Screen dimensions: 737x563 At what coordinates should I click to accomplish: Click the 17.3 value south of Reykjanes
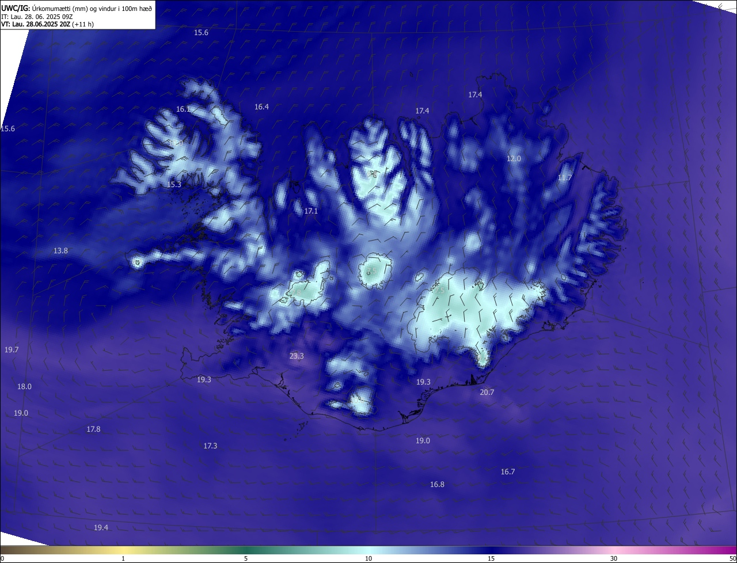pos(210,446)
